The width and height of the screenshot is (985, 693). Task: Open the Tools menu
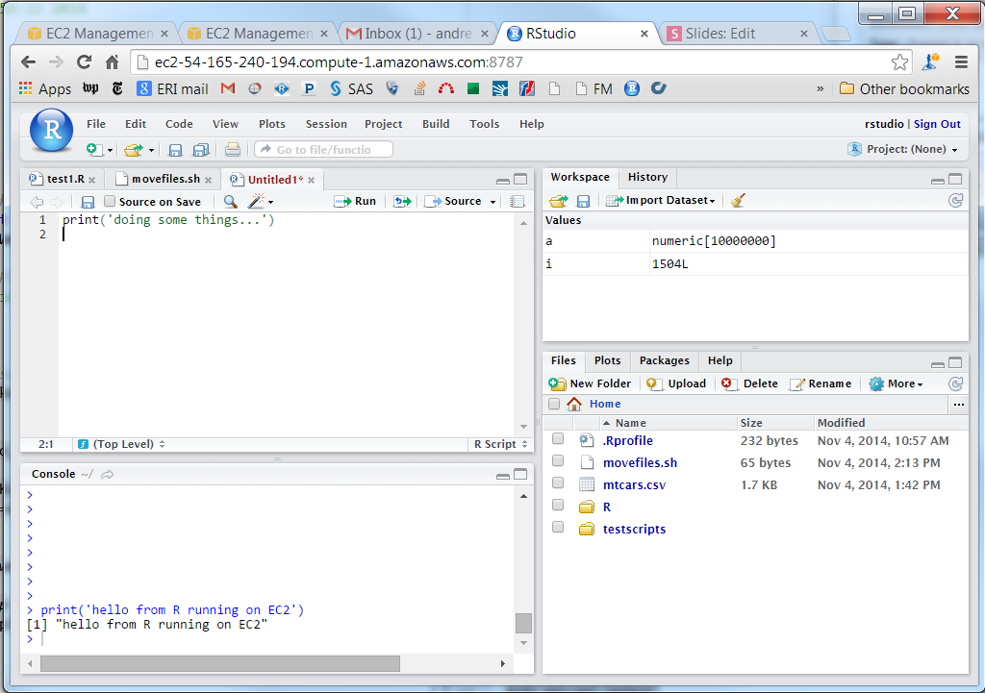(485, 124)
